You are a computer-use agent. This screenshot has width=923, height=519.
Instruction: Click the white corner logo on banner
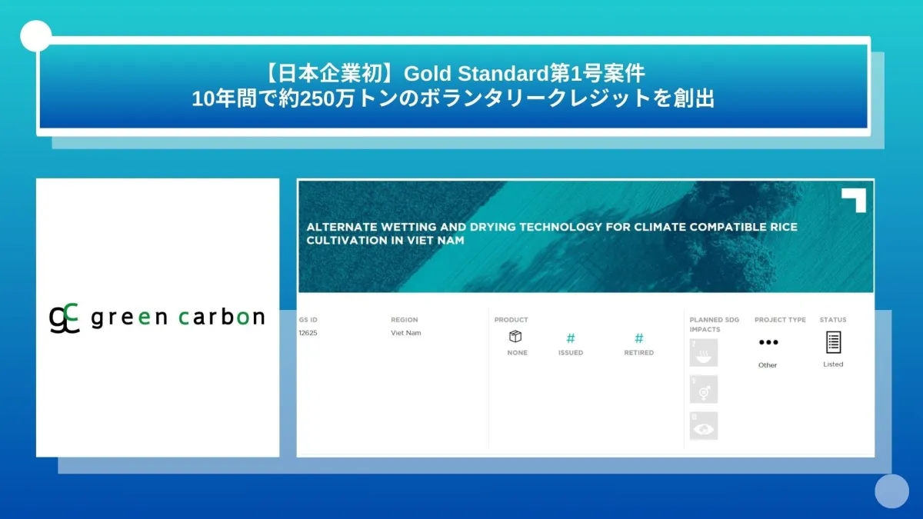854,199
